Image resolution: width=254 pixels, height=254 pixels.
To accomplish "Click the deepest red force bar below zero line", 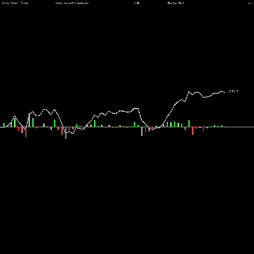I will [x=66, y=133].
